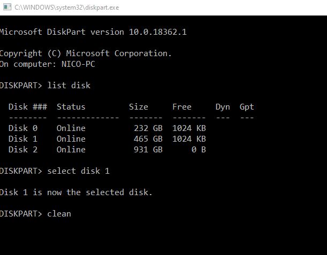Click the Microsoft Corporation copyright line
The image size is (327, 255).
click(x=86, y=53)
